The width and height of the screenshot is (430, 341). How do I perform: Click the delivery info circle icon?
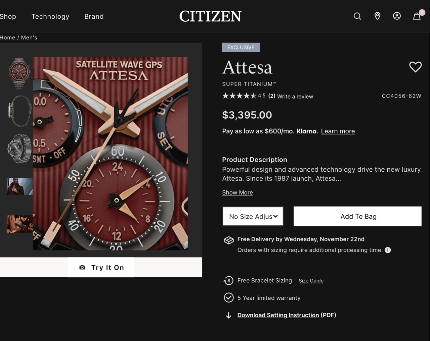[x=388, y=250]
